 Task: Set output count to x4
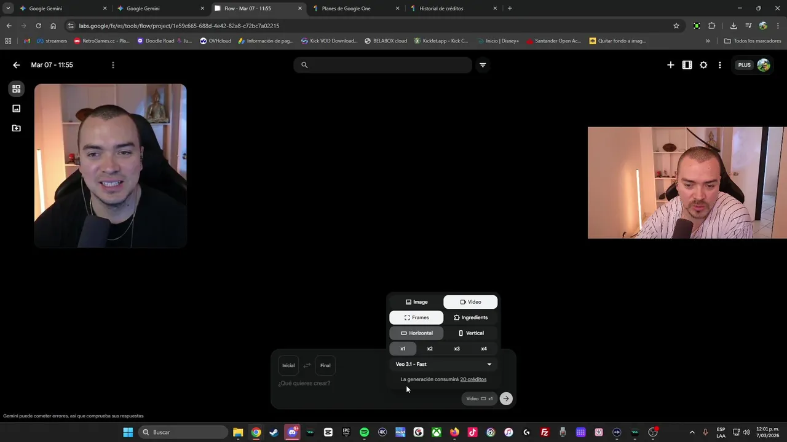484,349
